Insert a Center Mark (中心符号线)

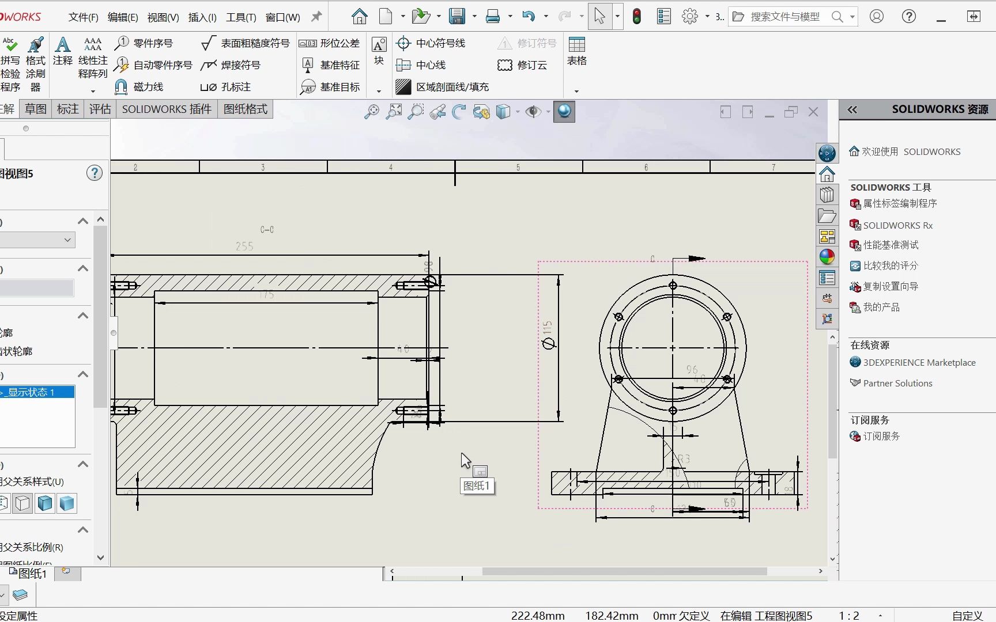click(431, 43)
